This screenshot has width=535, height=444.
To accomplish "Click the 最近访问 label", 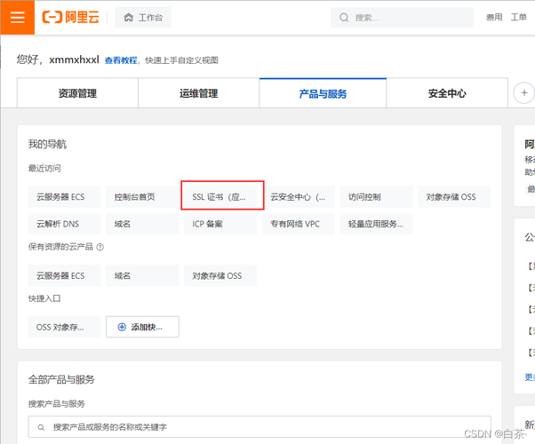I will tap(44, 168).
